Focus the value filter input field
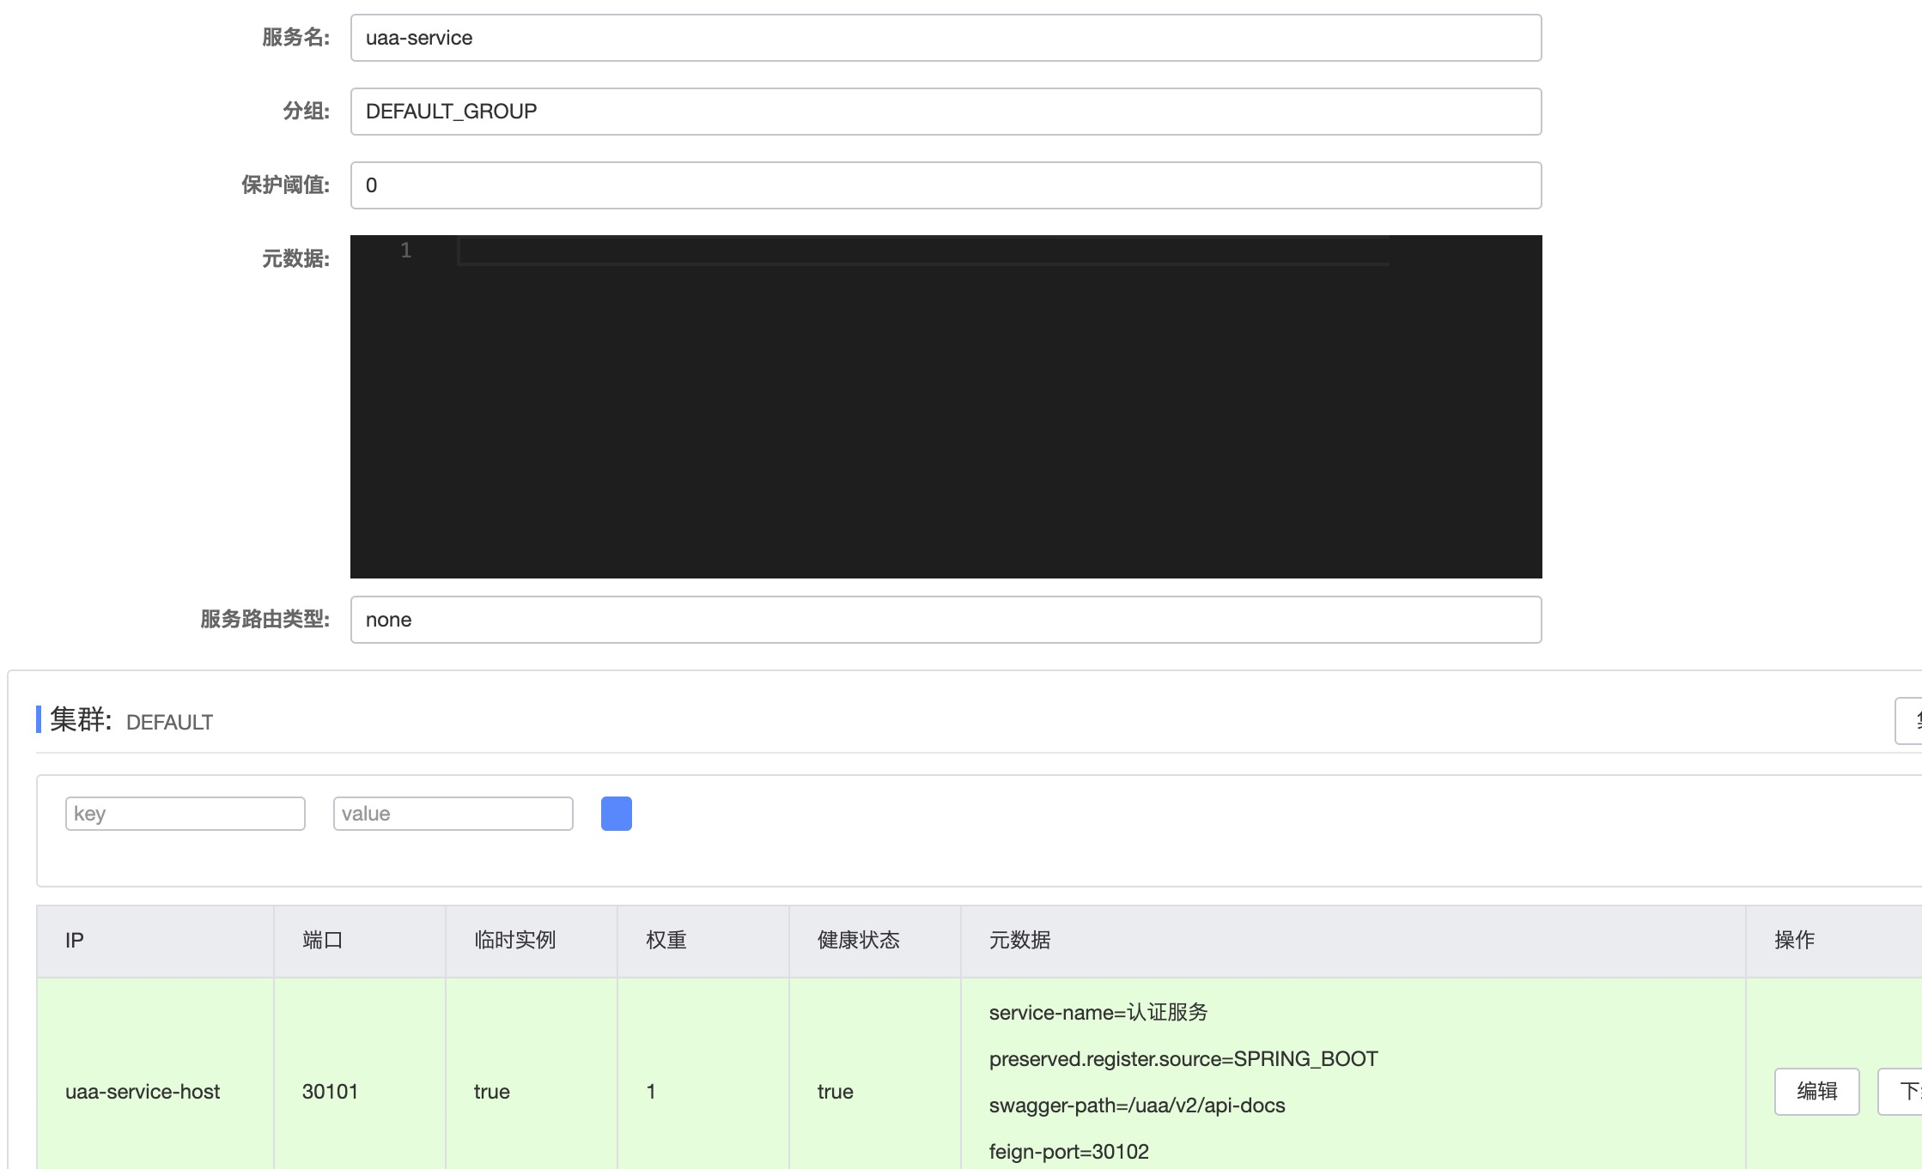 click(x=453, y=814)
